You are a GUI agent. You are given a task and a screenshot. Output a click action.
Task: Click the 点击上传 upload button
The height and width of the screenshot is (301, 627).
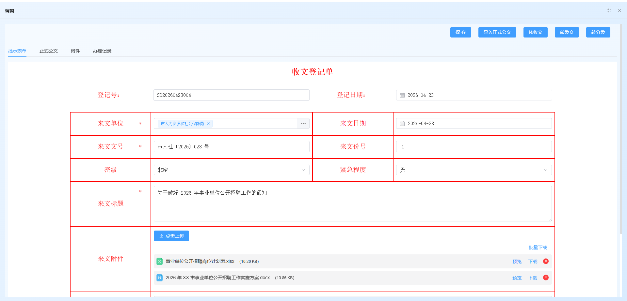[171, 236]
